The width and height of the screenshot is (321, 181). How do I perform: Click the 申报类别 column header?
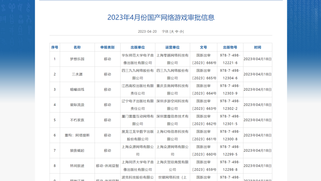(x=108, y=47)
